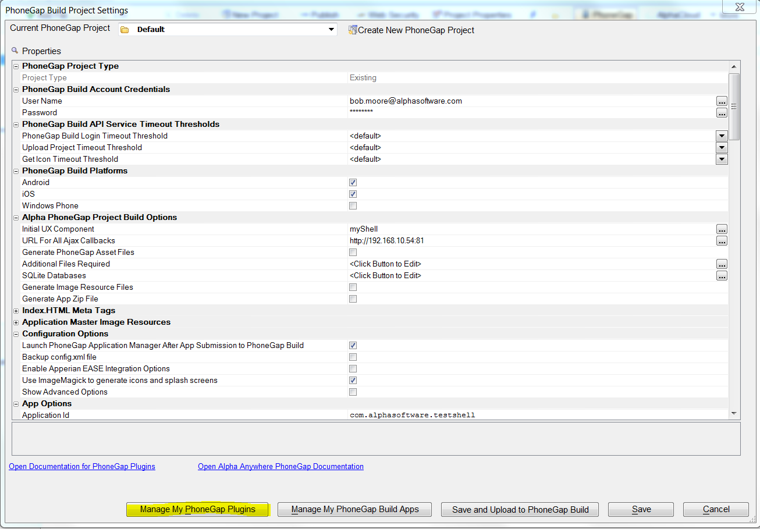The height and width of the screenshot is (529, 760).
Task: Click ellipsis button for URL For All Ajax Callbacks
Action: (x=722, y=241)
